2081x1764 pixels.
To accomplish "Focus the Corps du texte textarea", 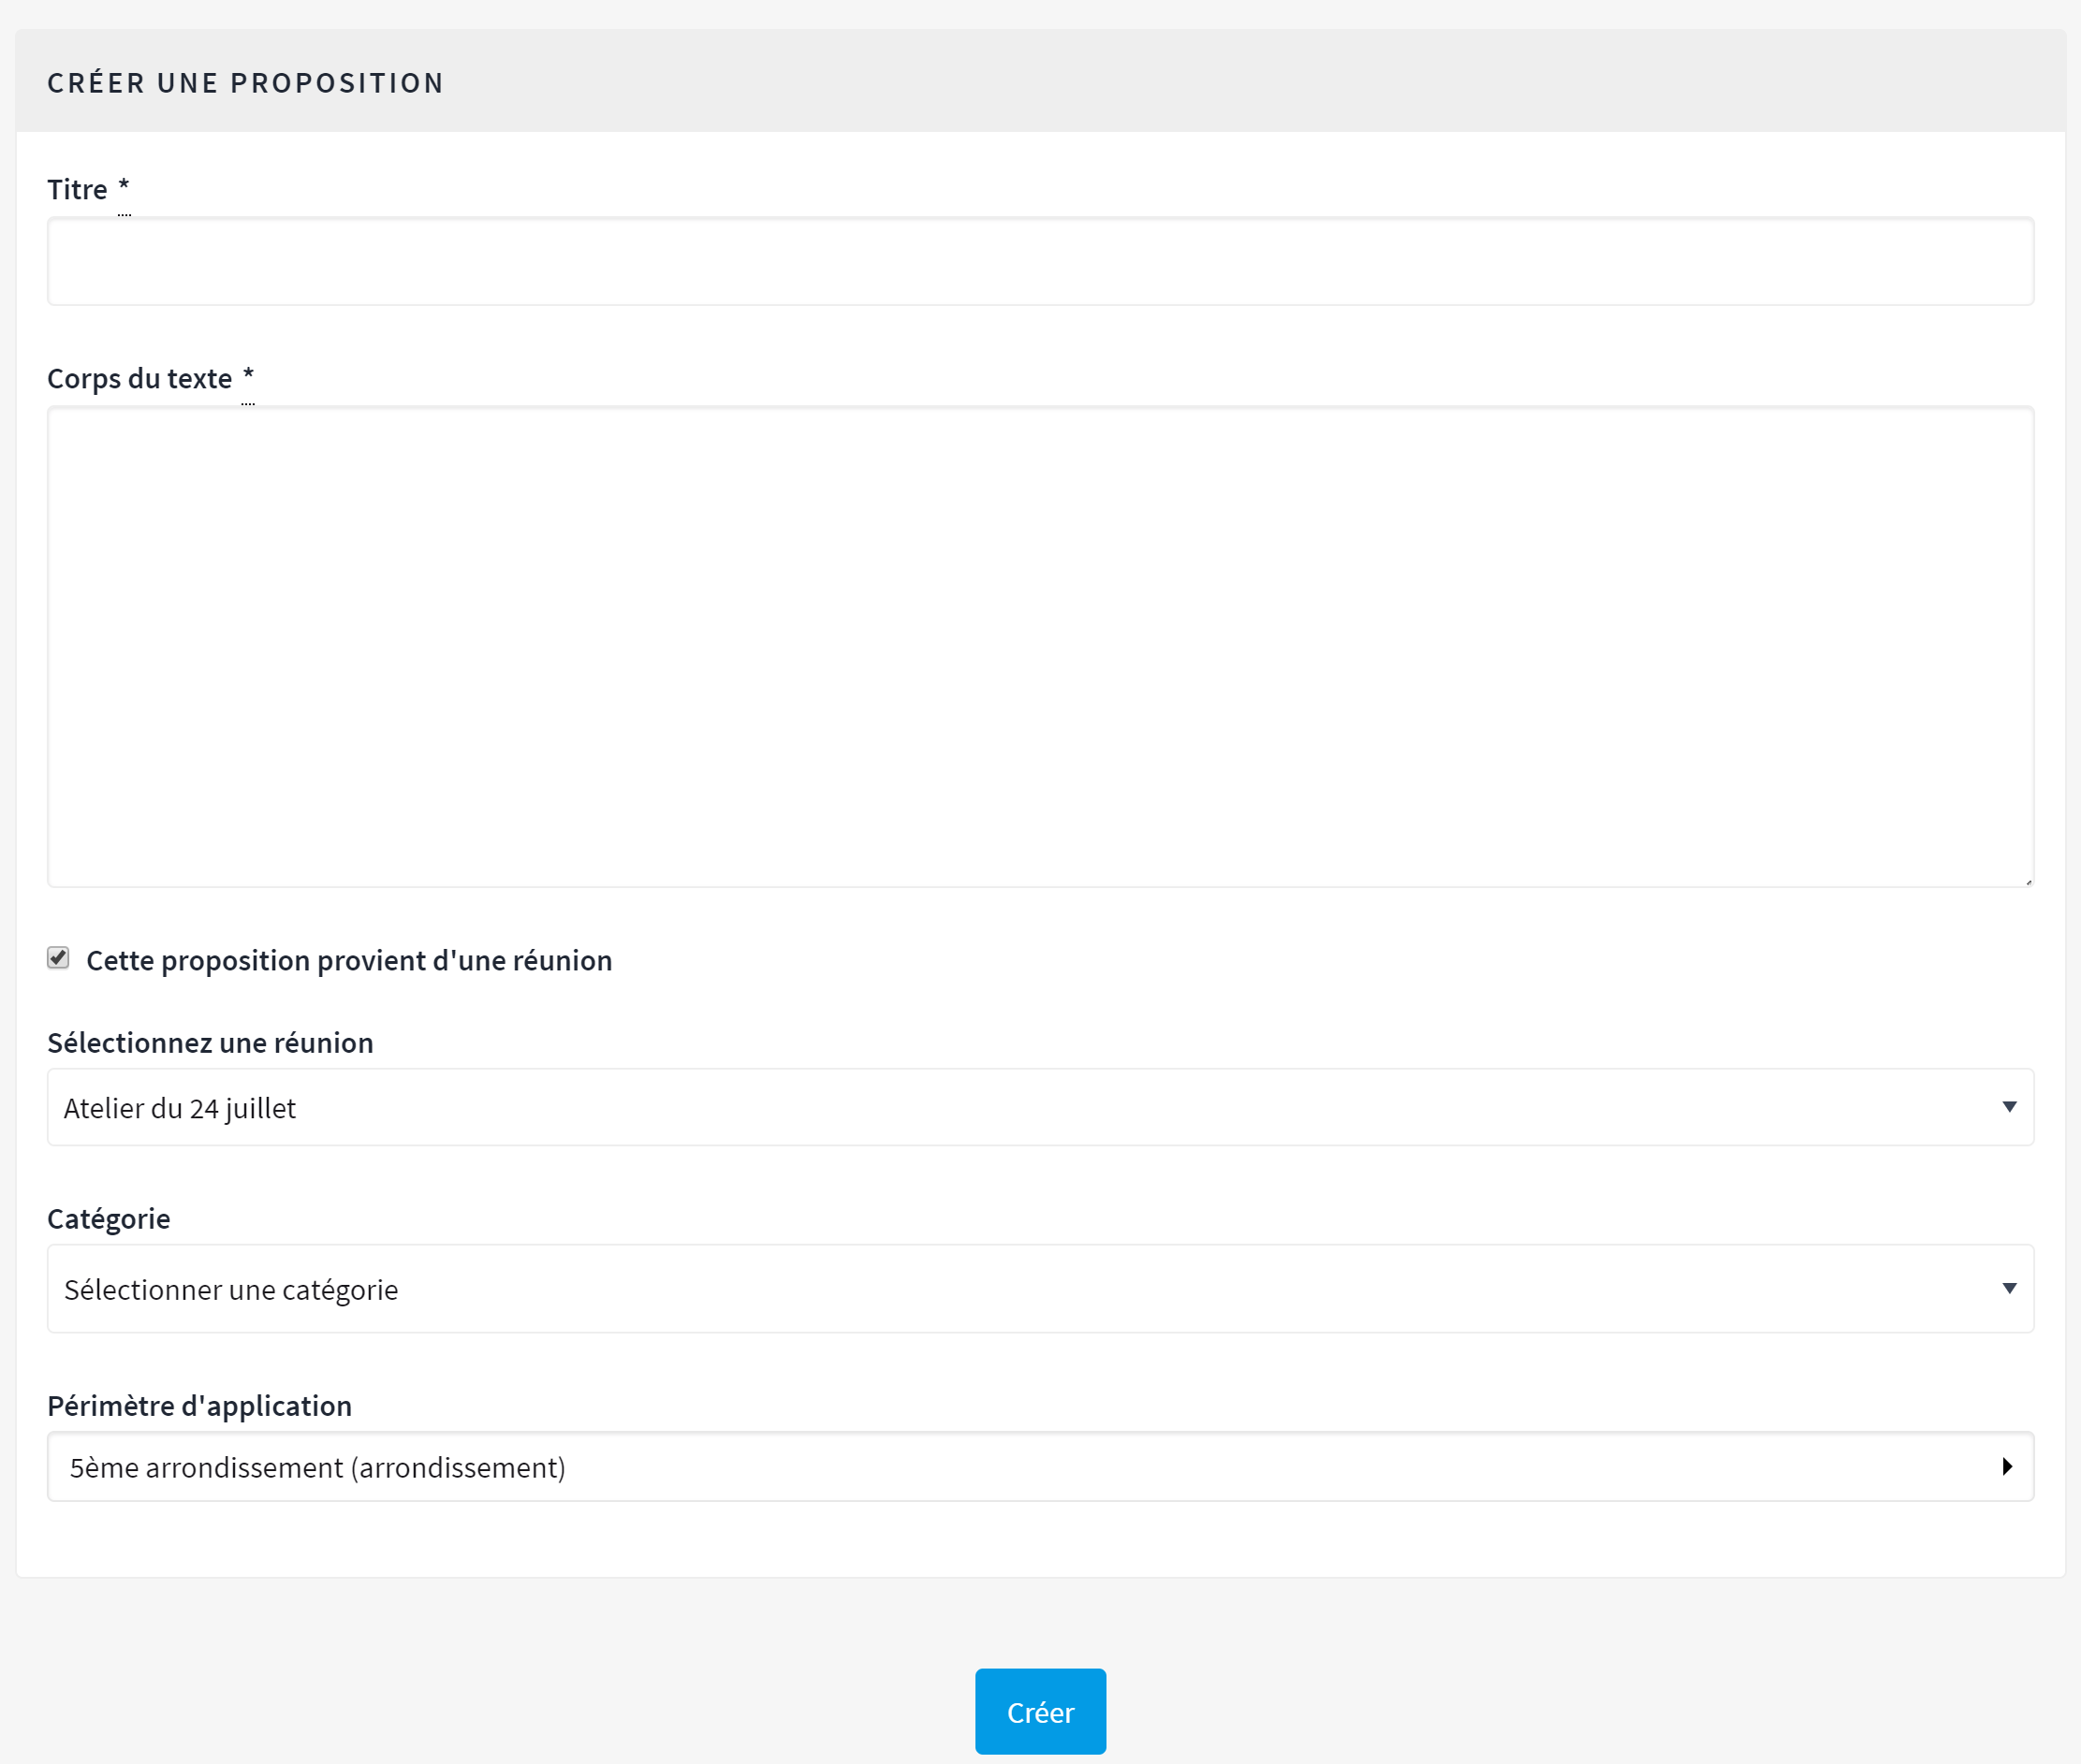I will (x=1039, y=645).
